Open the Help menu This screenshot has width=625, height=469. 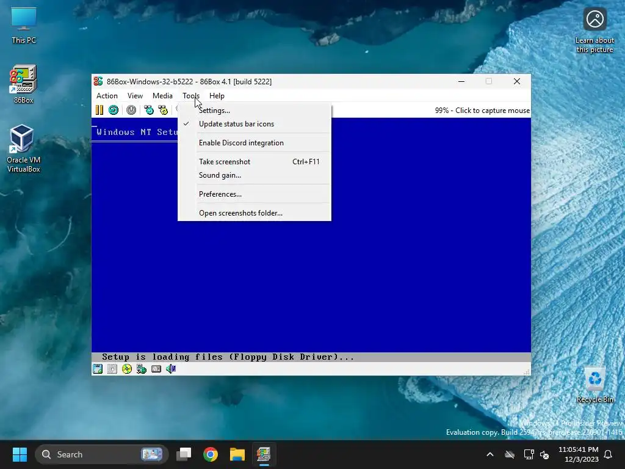coord(217,96)
